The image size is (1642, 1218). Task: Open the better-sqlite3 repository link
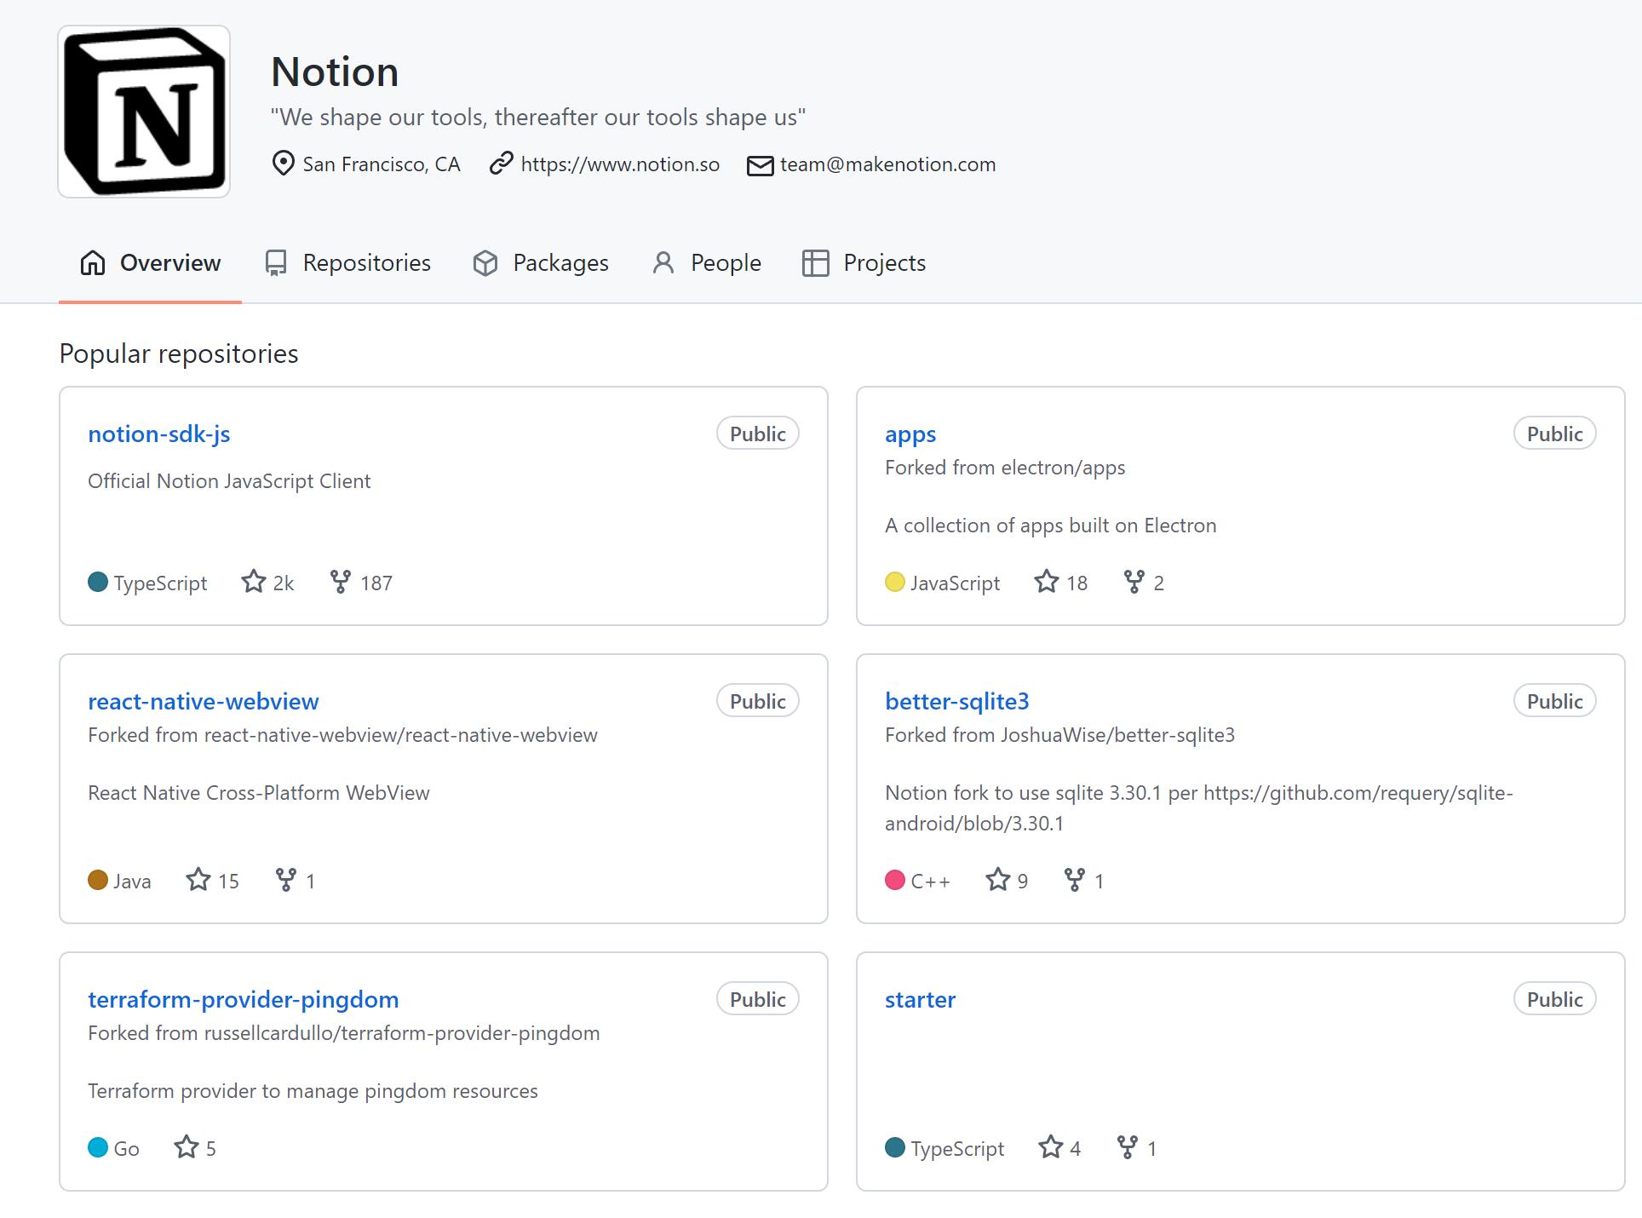tap(956, 702)
